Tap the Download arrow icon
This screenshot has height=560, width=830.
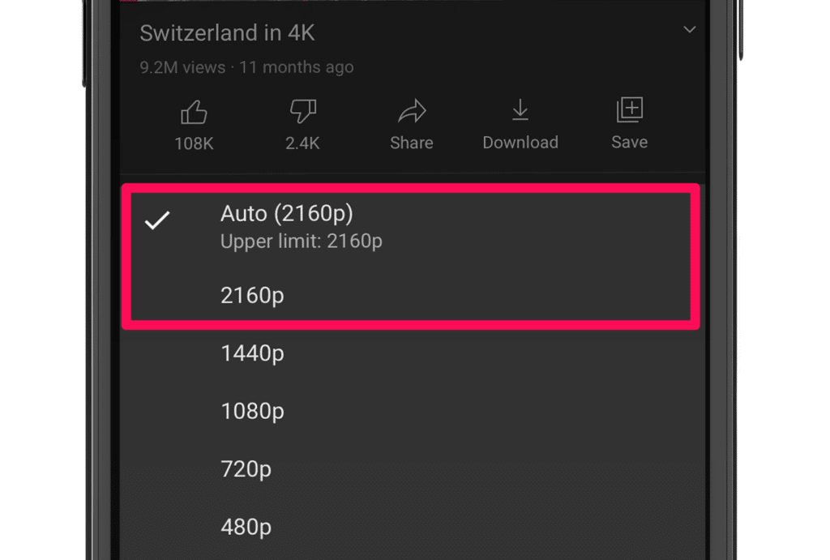(520, 110)
